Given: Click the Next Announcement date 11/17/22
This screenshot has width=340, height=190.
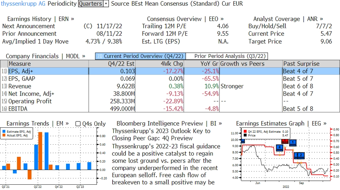Looking at the screenshot, I should [109, 26].
